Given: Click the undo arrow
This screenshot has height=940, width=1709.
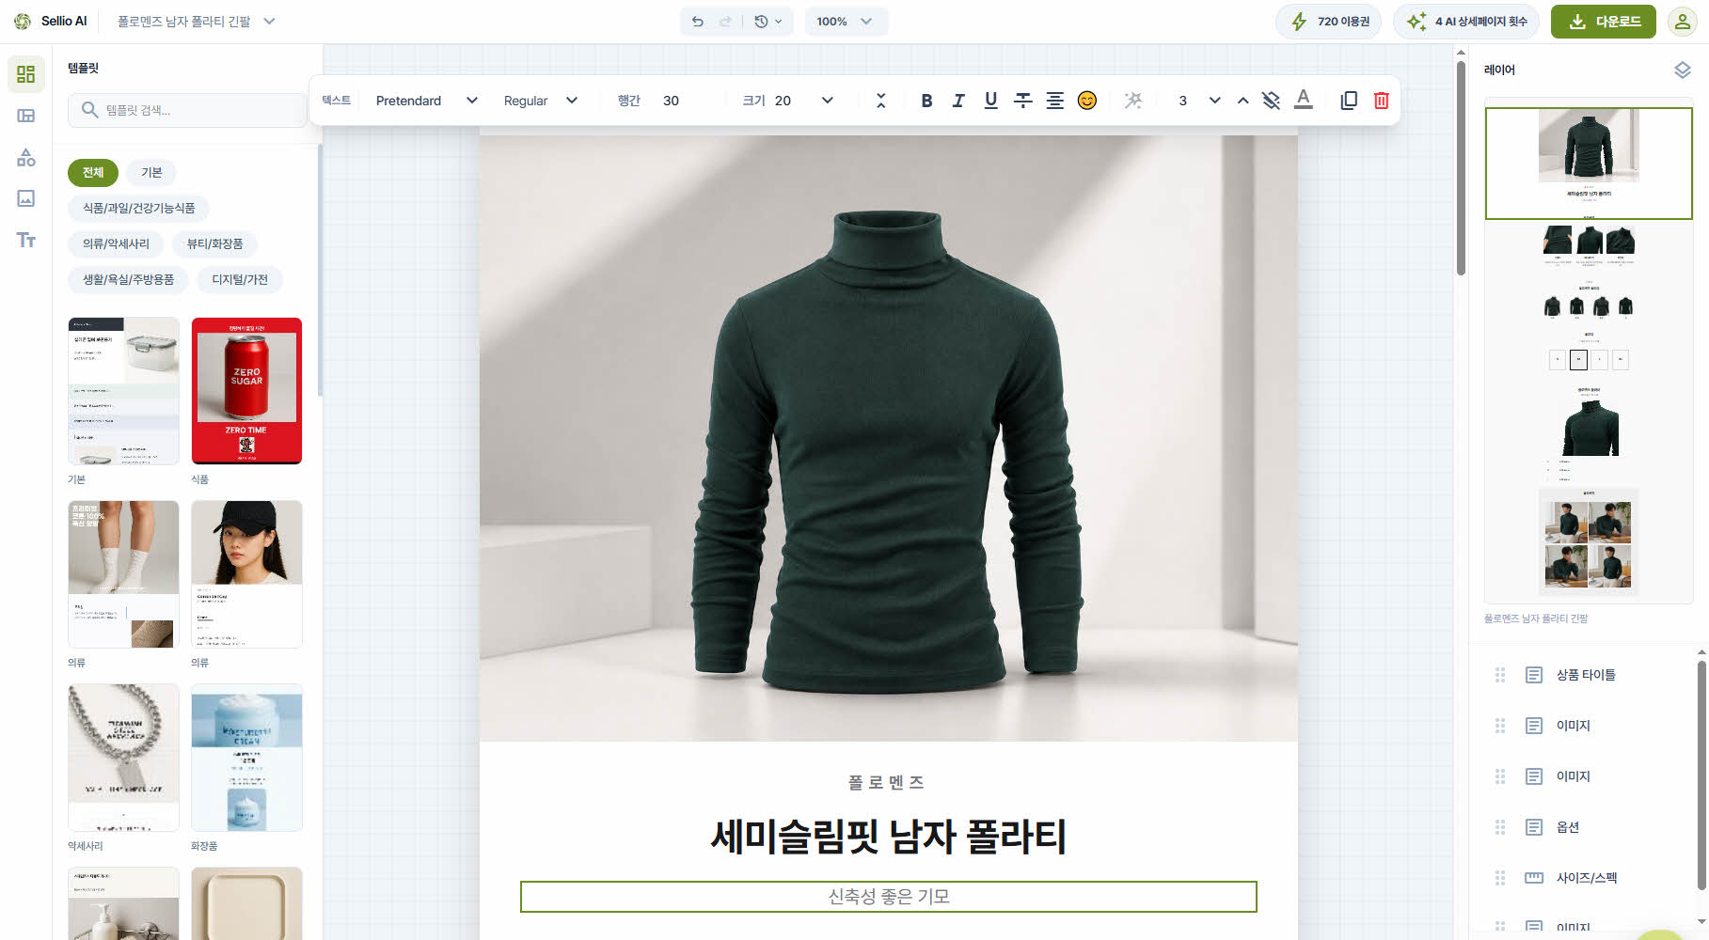Looking at the screenshot, I should 697,21.
